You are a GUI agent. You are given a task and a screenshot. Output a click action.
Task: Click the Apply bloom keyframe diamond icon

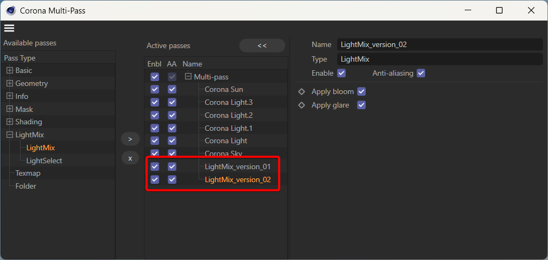tap(301, 92)
